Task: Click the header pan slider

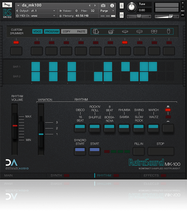Action: tap(139, 16)
